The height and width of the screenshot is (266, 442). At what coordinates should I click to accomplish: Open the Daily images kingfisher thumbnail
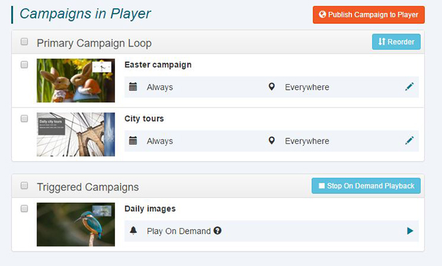(76, 224)
